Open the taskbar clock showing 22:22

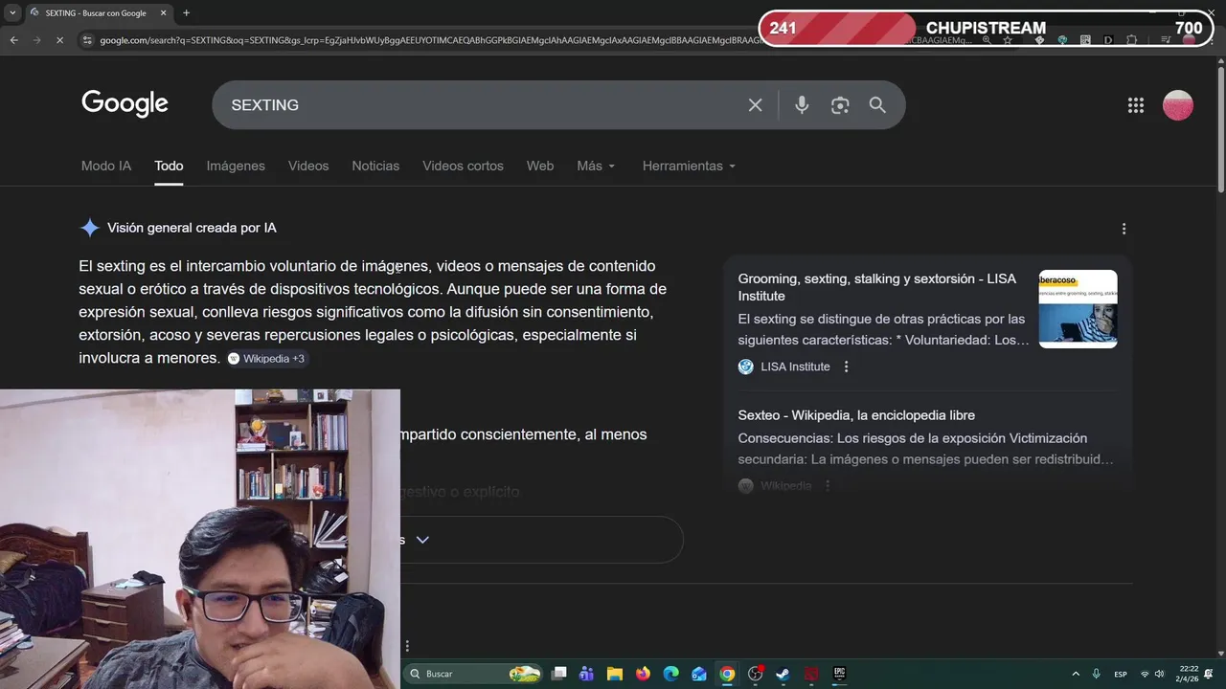(x=1189, y=674)
